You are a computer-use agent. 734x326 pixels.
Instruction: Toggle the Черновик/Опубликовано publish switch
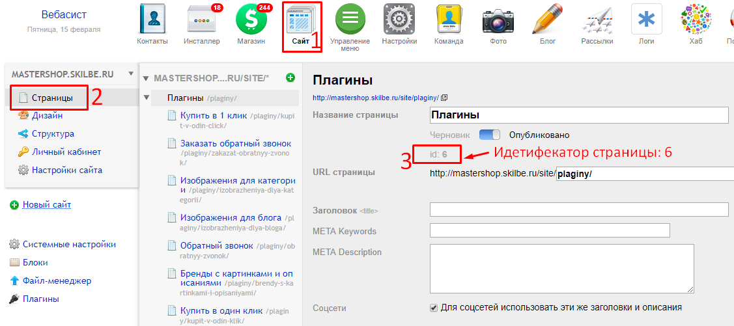(490, 135)
